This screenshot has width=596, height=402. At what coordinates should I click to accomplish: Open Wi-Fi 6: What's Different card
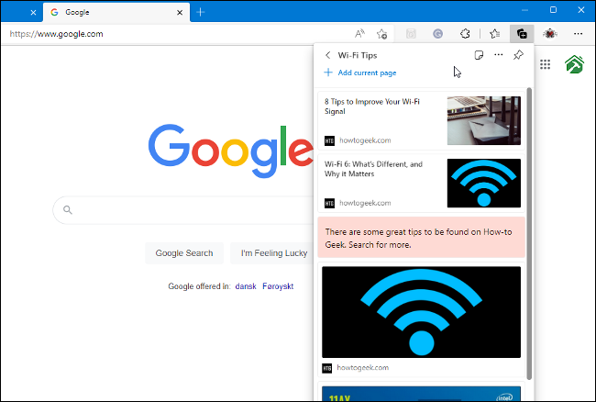(x=421, y=184)
